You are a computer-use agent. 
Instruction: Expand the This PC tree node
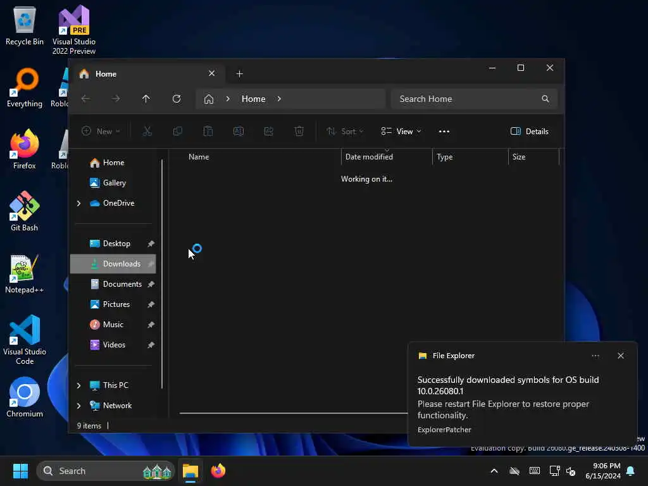coord(78,385)
